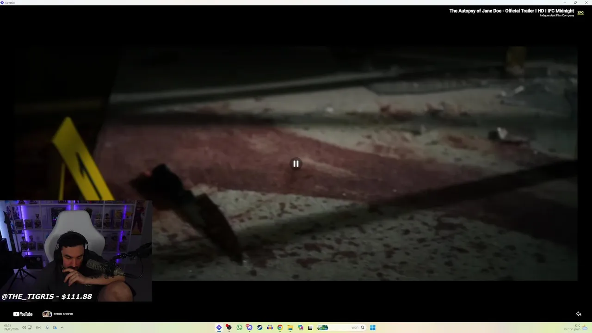Viewport: 592px width, 333px height.
Task: Open the OBS icon with red dot in taskbar
Action: pos(228,327)
